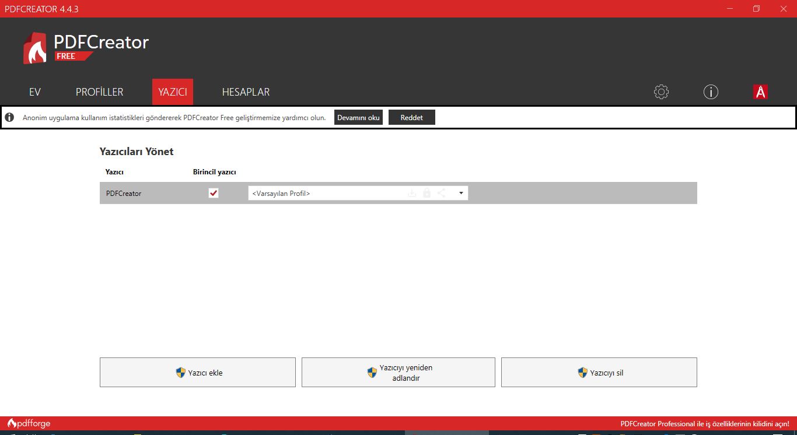Open the red Architect icon in header
Screen dimensions: 797x435
click(760, 92)
